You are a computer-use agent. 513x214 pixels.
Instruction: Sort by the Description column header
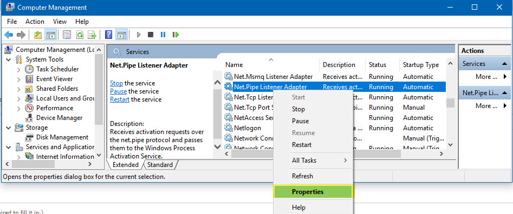(x=342, y=65)
